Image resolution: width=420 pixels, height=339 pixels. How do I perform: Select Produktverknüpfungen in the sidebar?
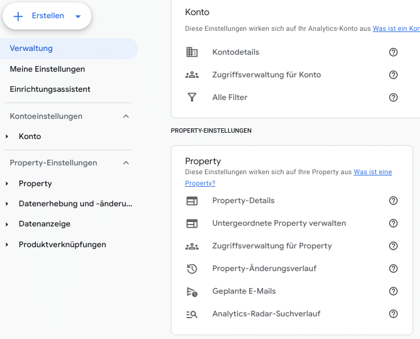click(x=62, y=245)
